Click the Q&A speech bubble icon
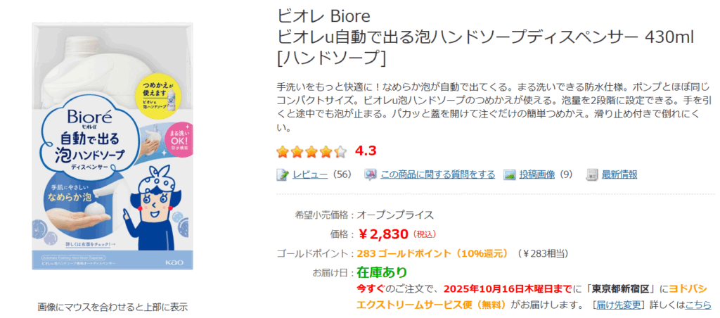Image resolution: width=720 pixels, height=318 pixels. pyautogui.click(x=370, y=174)
